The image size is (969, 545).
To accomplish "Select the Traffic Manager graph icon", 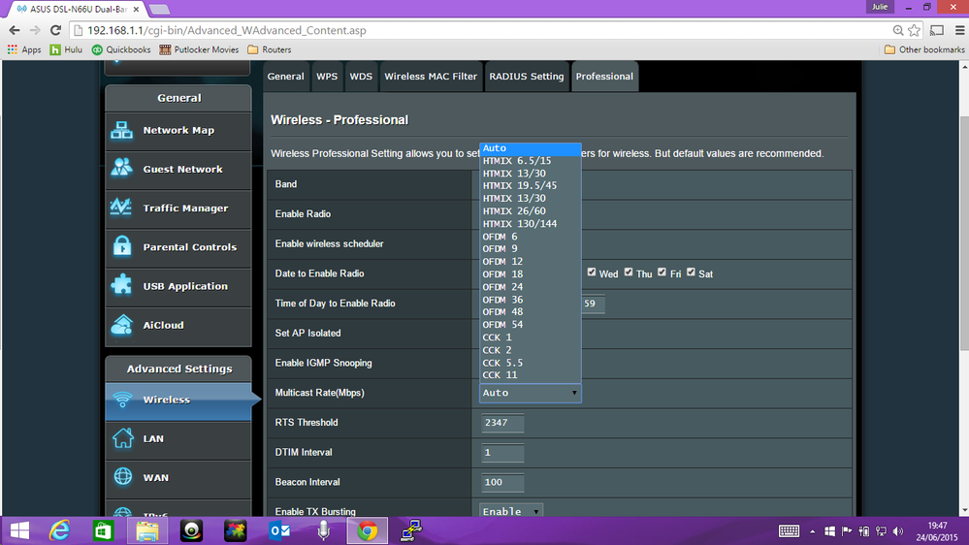I will (x=122, y=208).
